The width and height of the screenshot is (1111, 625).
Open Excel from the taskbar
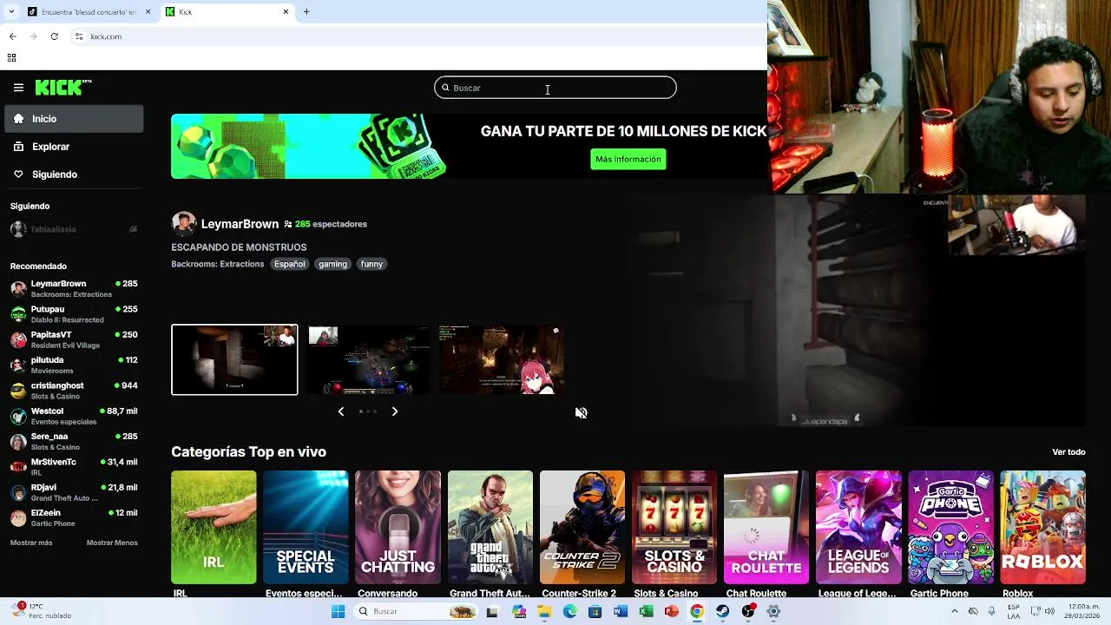(646, 611)
